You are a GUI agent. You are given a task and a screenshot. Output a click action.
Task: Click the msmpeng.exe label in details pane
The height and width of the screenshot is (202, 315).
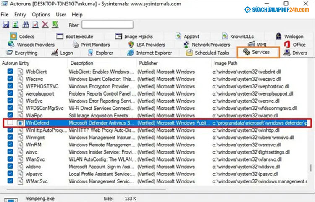pyautogui.click(x=40, y=199)
